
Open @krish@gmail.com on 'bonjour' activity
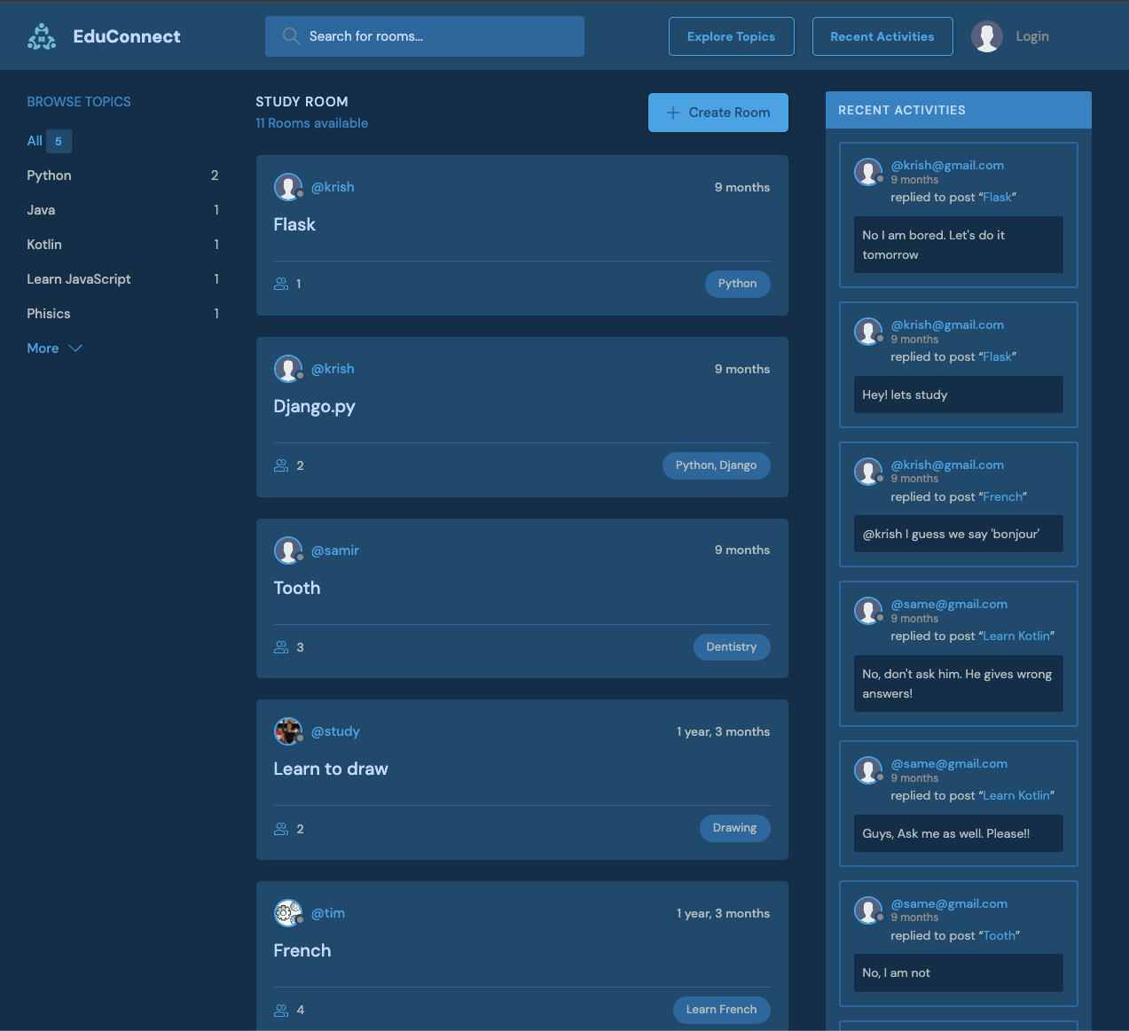[947, 465]
